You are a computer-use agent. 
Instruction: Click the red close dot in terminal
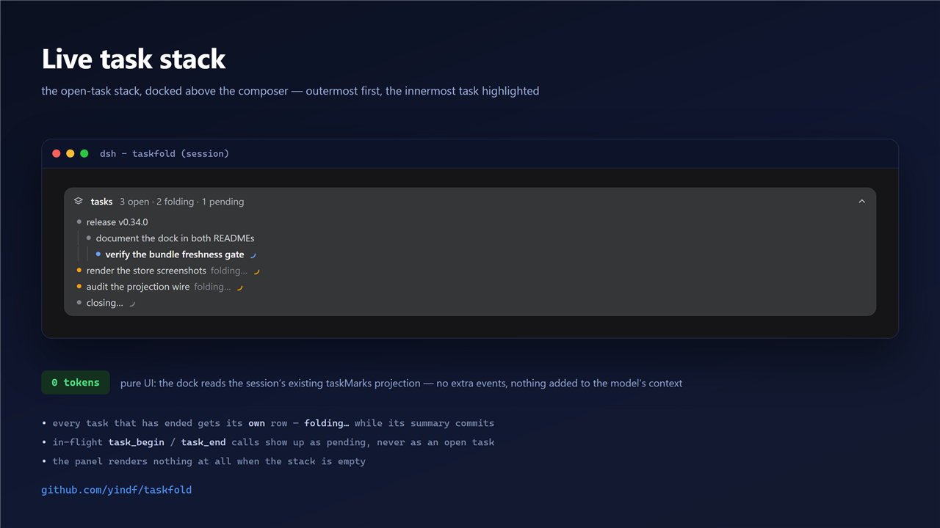[57, 153]
